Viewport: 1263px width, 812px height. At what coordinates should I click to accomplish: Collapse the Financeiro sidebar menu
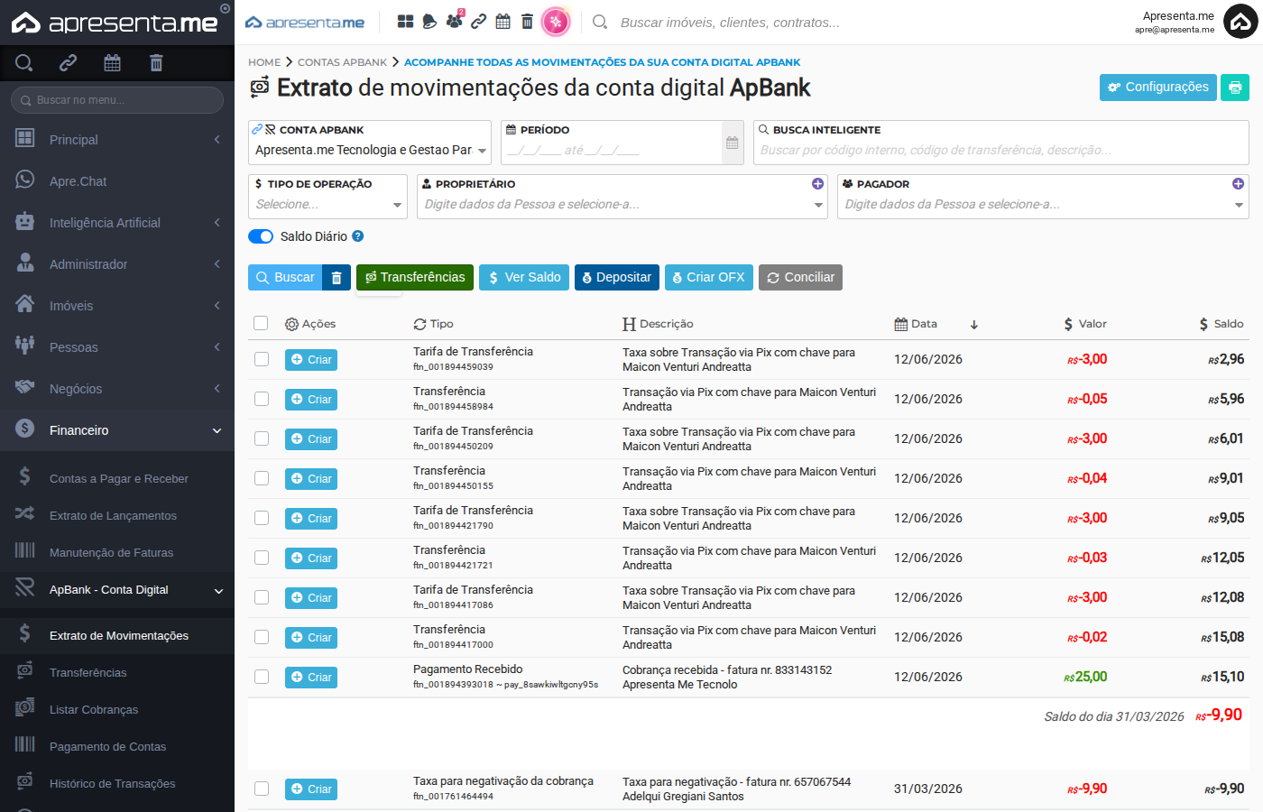pos(117,430)
